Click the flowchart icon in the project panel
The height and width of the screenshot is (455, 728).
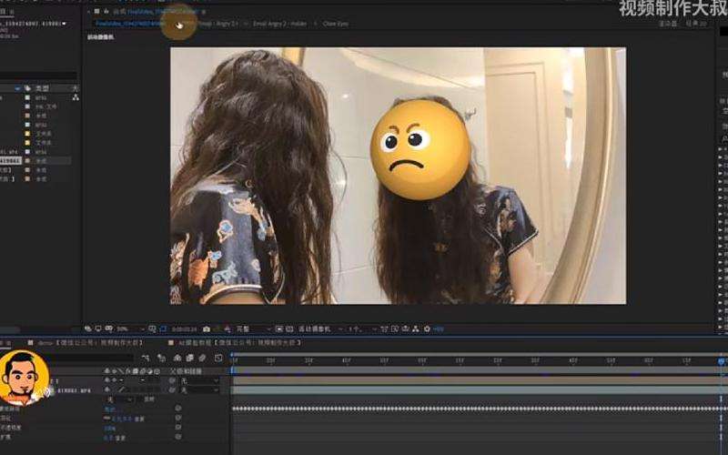point(75,96)
